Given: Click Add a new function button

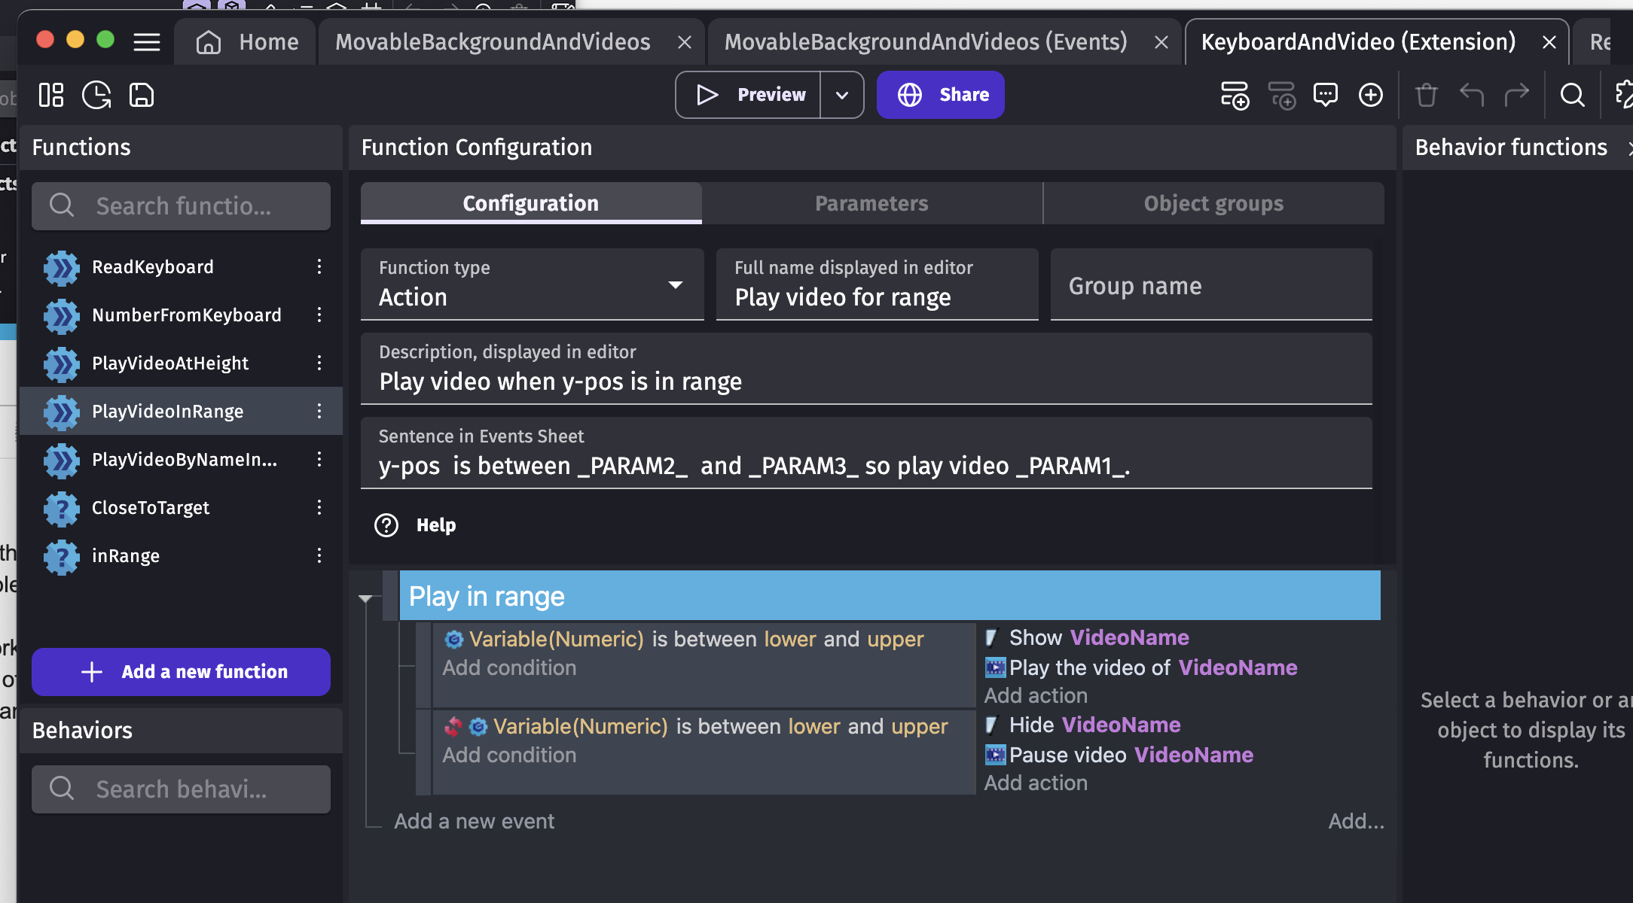Looking at the screenshot, I should [181, 671].
